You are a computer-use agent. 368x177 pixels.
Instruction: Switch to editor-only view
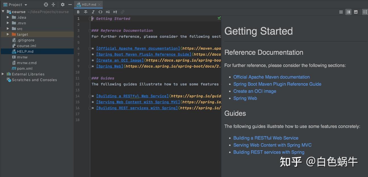coord(341,12)
